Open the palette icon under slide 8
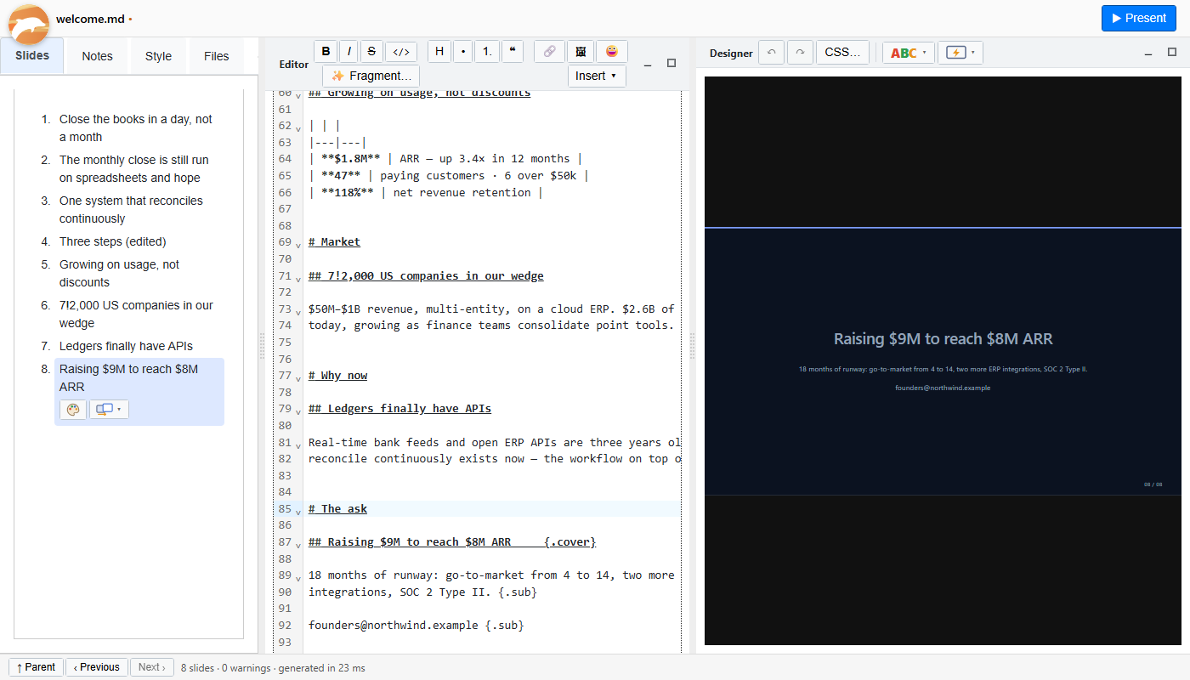Image resolution: width=1190 pixels, height=680 pixels. [x=72, y=410]
